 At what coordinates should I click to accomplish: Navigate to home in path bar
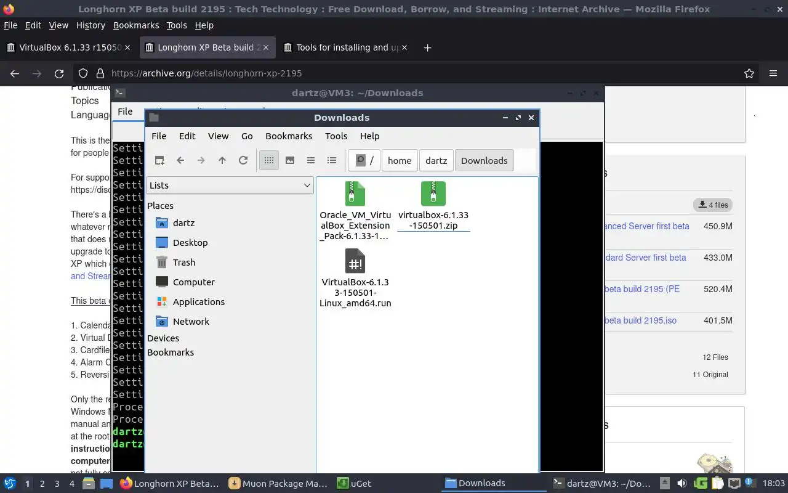click(x=400, y=160)
